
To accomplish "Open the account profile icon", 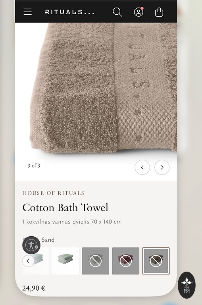I will click(139, 12).
